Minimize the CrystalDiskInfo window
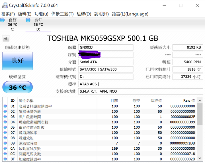The height and width of the screenshot is (163, 205). (x=164, y=5)
